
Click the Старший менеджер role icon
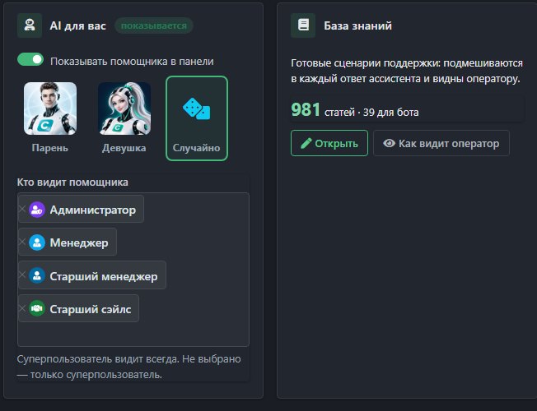(37, 275)
